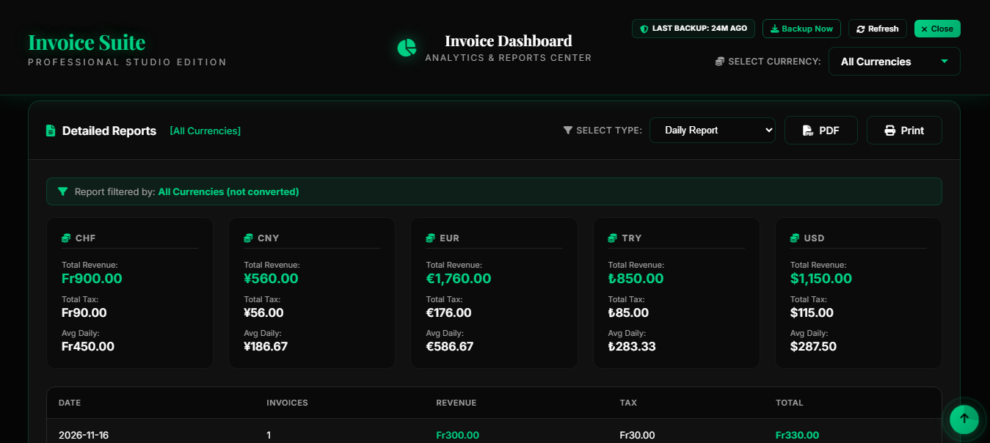The width and height of the screenshot is (990, 443).
Task: Click the coins icon on the EUR card
Action: point(431,238)
